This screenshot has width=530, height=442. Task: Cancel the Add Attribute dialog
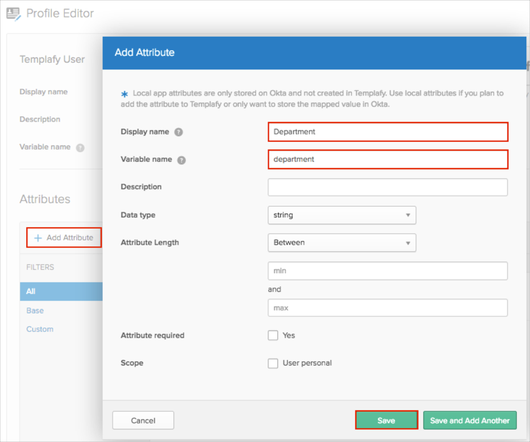point(143,421)
